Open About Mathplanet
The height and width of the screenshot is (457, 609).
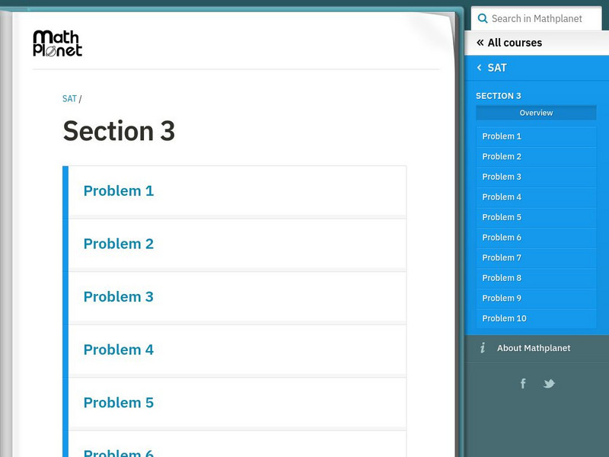(x=537, y=348)
